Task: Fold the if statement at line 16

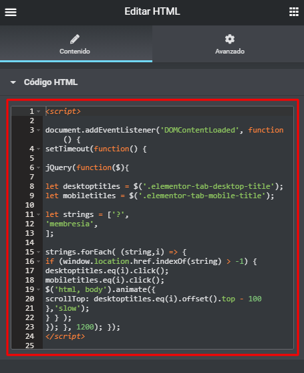Action: tap(39, 261)
